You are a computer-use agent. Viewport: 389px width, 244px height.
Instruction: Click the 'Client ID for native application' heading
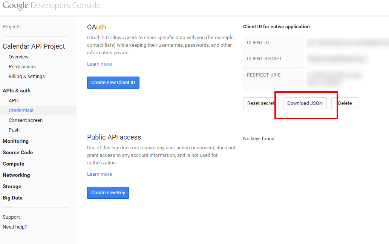pyautogui.click(x=276, y=26)
